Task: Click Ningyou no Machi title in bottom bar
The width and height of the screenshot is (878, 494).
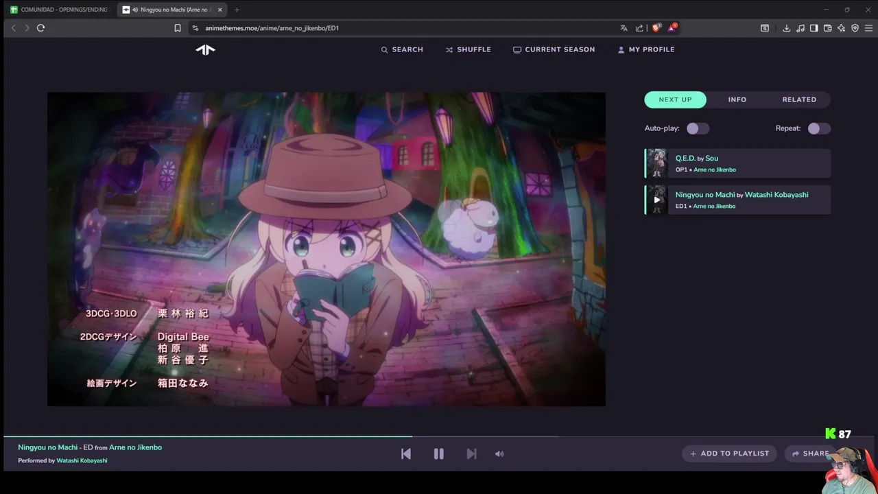Action: [48, 447]
